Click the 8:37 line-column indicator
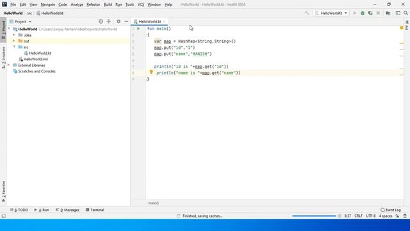410x231 pixels. coord(347,216)
